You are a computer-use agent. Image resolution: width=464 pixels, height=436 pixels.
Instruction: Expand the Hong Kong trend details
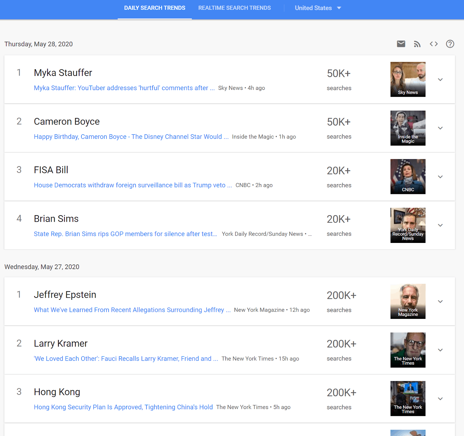pos(440,398)
